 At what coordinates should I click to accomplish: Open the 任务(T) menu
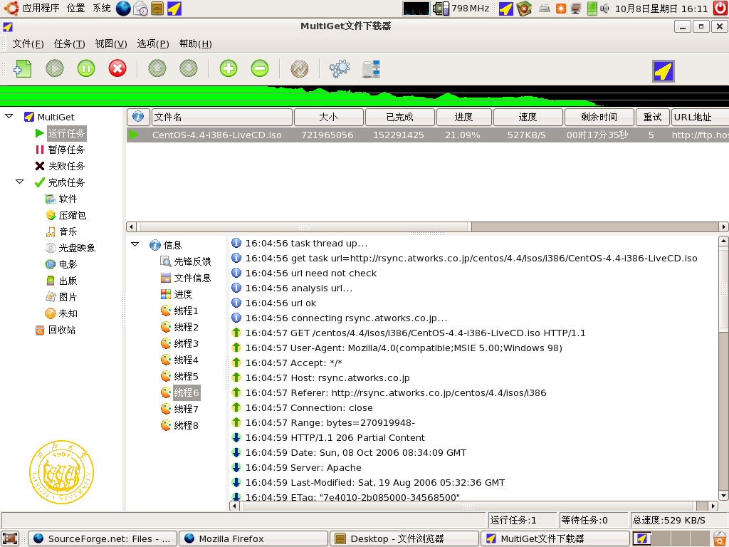[x=69, y=43]
